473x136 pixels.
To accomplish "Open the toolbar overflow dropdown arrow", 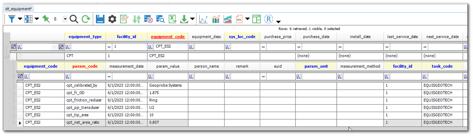I will (x=278, y=21).
